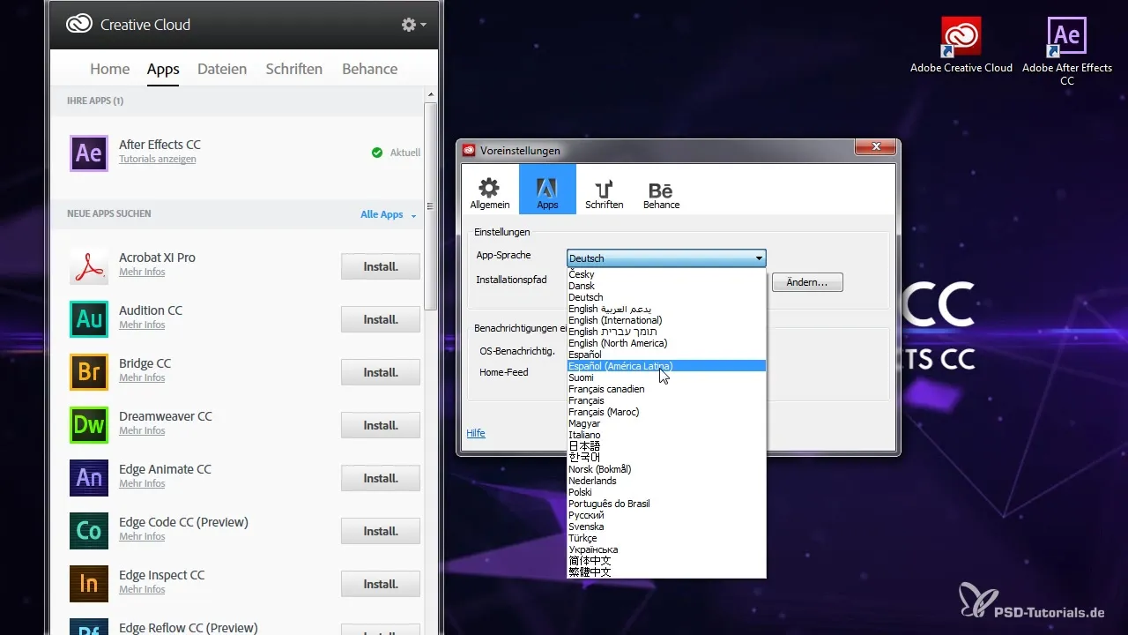
Task: Open the Creative Cloud gear settings menu
Action: (x=413, y=25)
